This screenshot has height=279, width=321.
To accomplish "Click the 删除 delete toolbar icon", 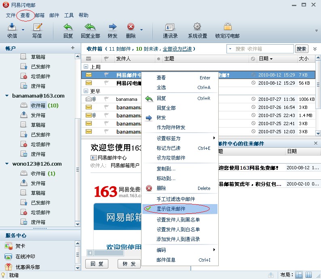I will [x=131, y=27].
